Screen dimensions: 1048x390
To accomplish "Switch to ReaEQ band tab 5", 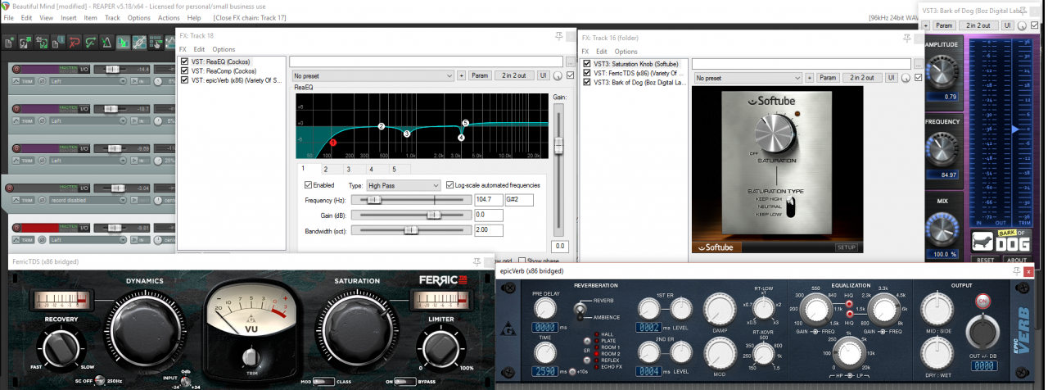I will (x=394, y=169).
